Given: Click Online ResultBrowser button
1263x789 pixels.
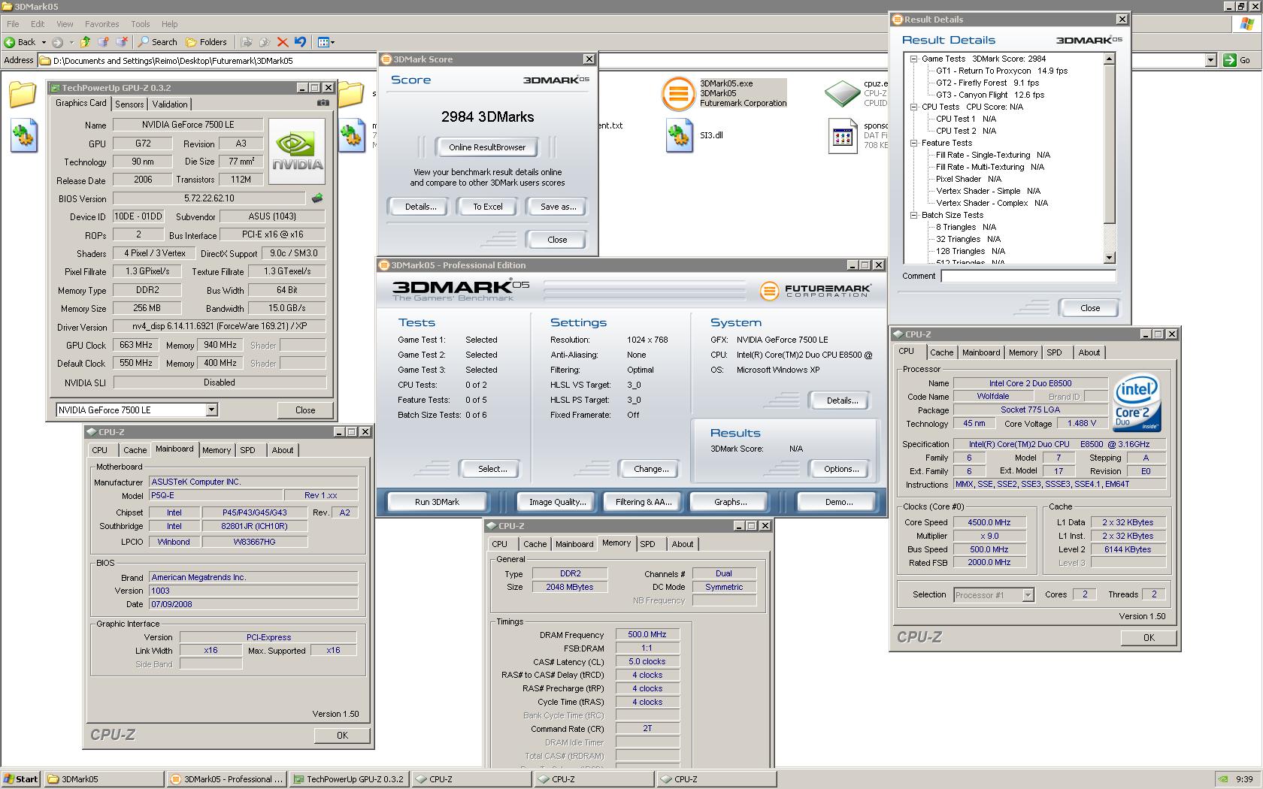Looking at the screenshot, I should [487, 147].
